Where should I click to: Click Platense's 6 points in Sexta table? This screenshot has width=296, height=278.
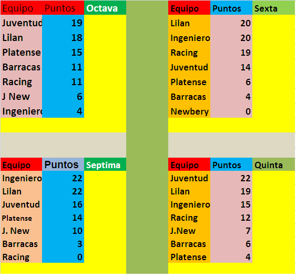(231, 82)
